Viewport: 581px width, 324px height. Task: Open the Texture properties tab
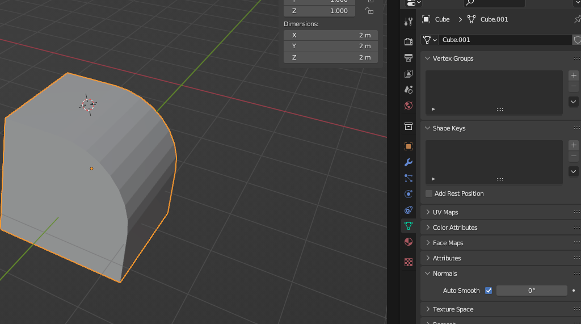coord(409,262)
